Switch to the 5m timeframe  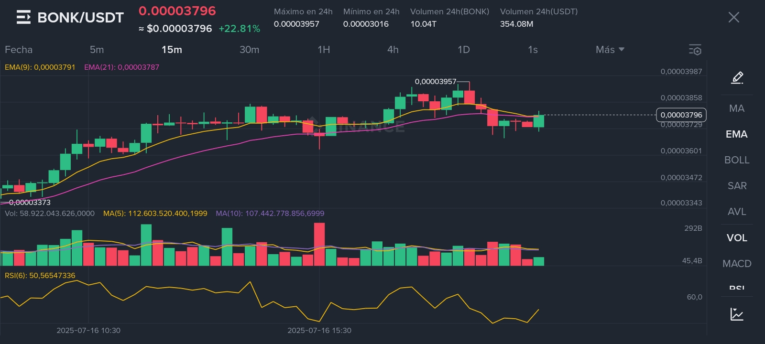point(97,50)
